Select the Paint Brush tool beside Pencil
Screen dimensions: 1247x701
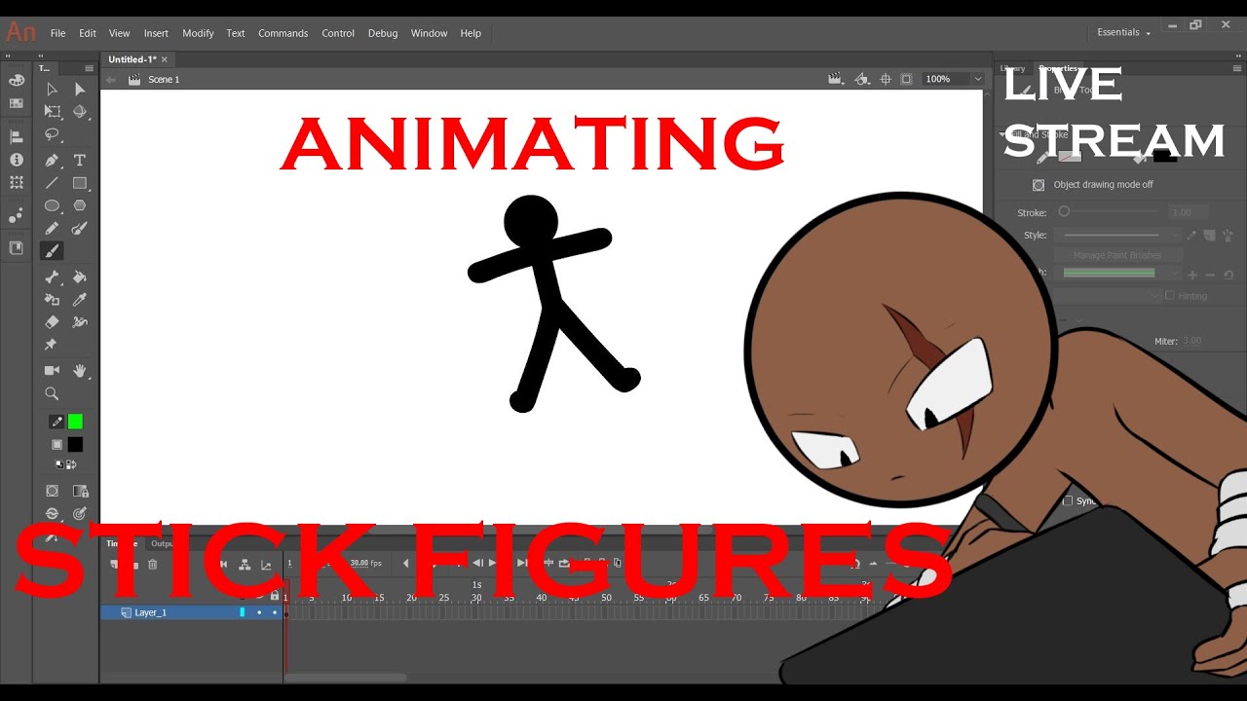(x=80, y=229)
